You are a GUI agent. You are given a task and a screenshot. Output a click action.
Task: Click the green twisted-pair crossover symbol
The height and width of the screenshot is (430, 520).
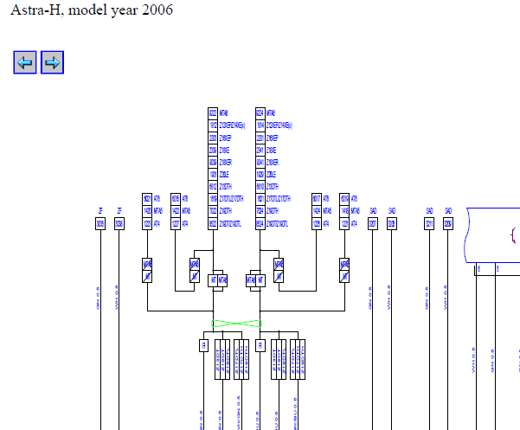tap(236, 324)
